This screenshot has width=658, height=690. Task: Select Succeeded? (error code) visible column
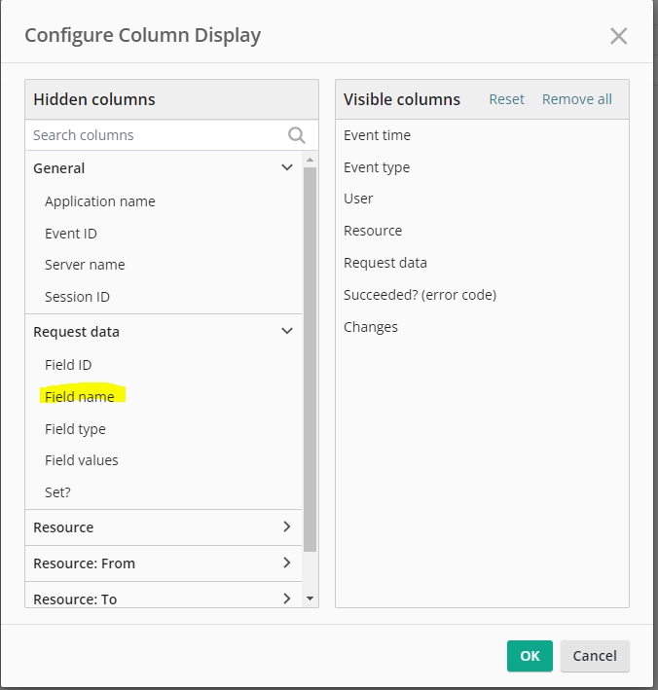[420, 295]
